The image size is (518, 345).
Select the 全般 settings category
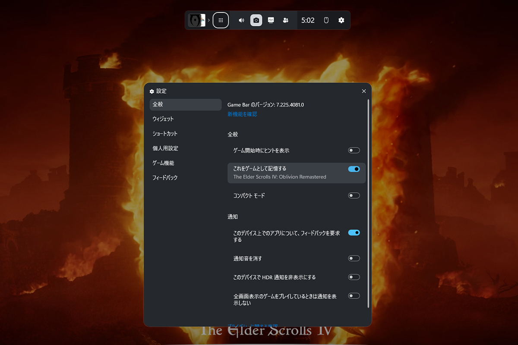click(x=186, y=104)
